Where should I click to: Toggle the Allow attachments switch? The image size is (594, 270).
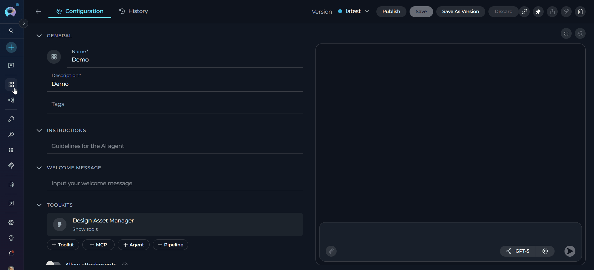click(53, 264)
